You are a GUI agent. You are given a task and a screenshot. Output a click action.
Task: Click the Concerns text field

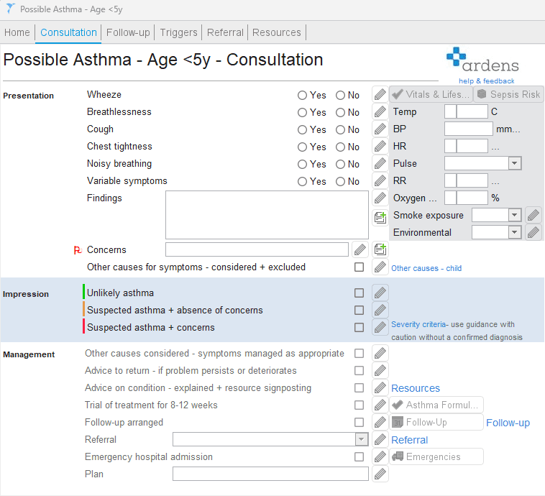257,249
